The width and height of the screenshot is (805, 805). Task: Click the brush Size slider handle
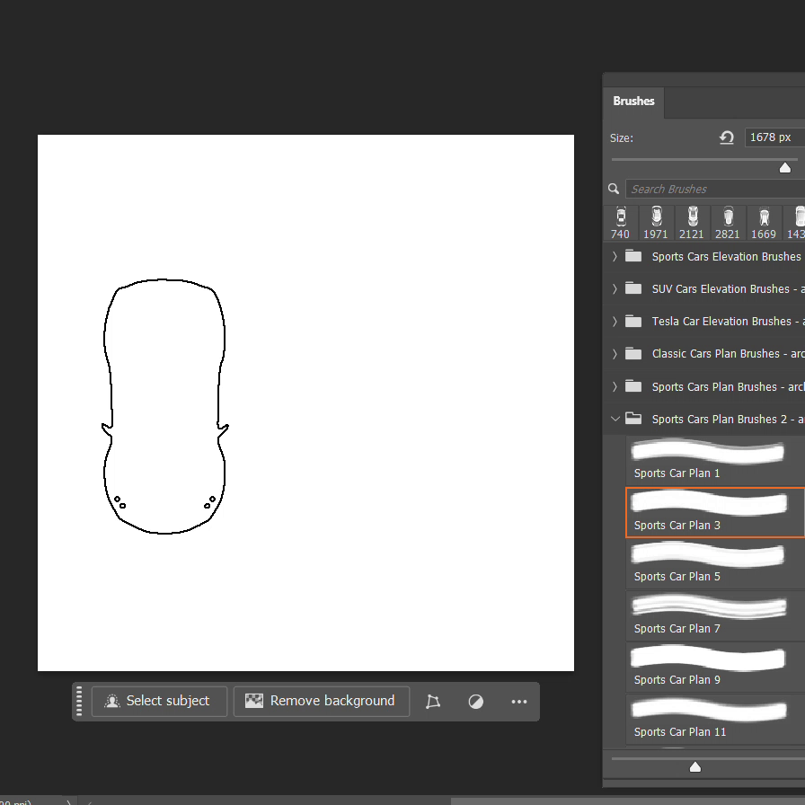click(x=785, y=168)
